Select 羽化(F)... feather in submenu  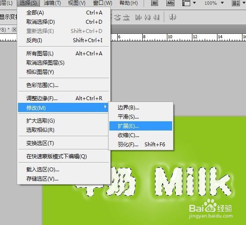click(x=141, y=145)
